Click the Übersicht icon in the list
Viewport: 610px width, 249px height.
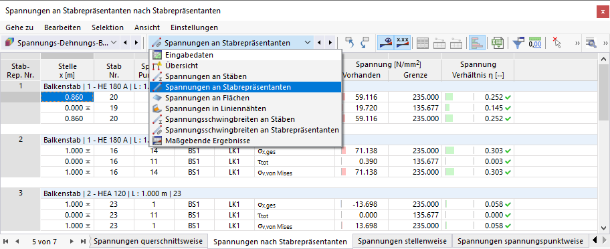pyautogui.click(x=157, y=66)
